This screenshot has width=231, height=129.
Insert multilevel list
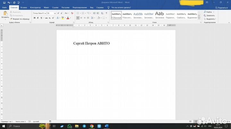tap(89, 13)
